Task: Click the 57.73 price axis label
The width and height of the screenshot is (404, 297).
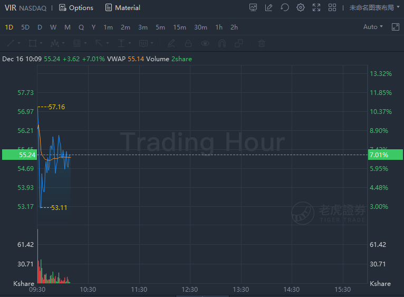Action: click(25, 92)
